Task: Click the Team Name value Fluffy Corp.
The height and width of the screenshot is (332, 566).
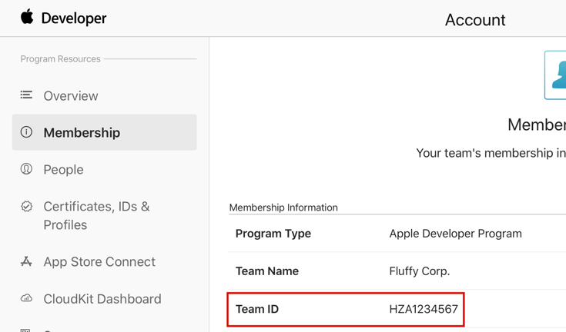Action: [420, 271]
